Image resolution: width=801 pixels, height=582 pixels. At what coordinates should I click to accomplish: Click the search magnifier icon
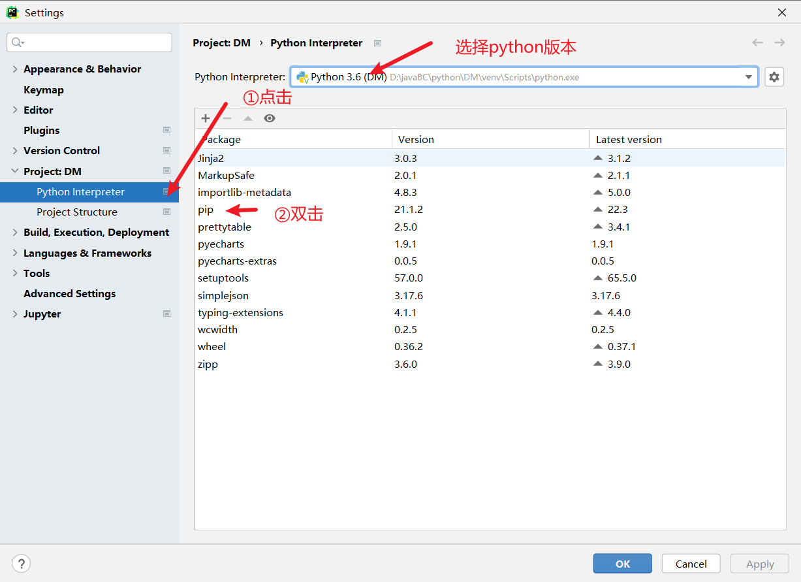[x=18, y=42]
